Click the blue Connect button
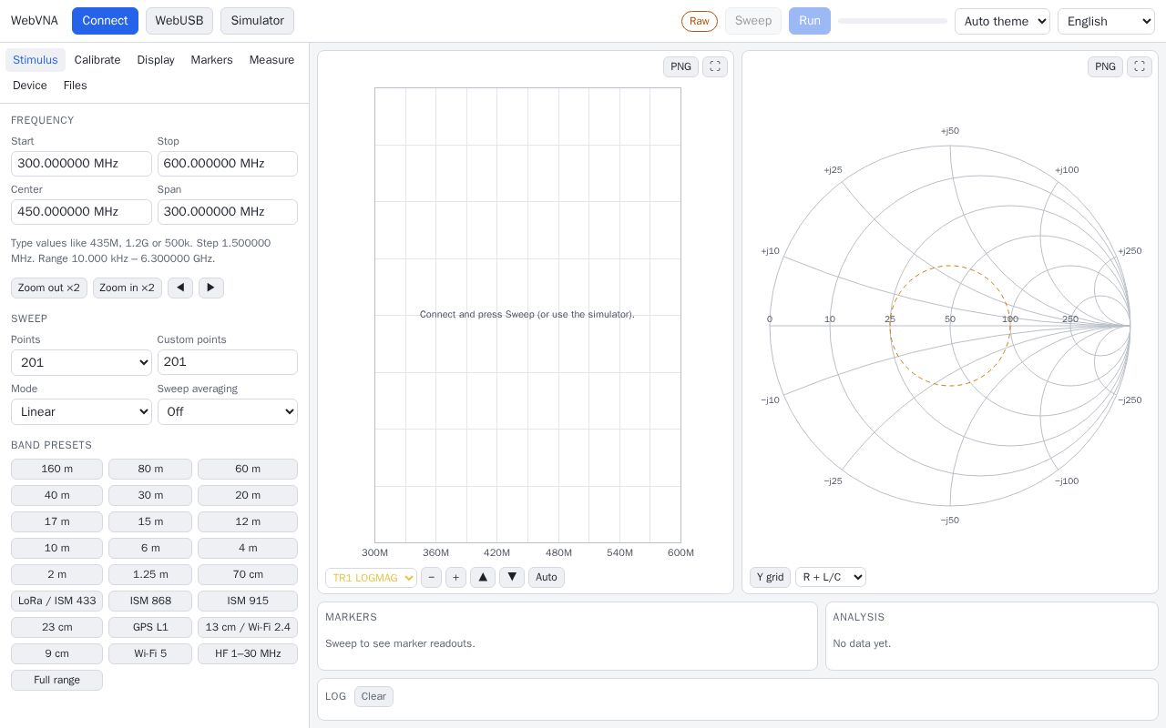Viewport: 1166px width, 728px height. 105,21
